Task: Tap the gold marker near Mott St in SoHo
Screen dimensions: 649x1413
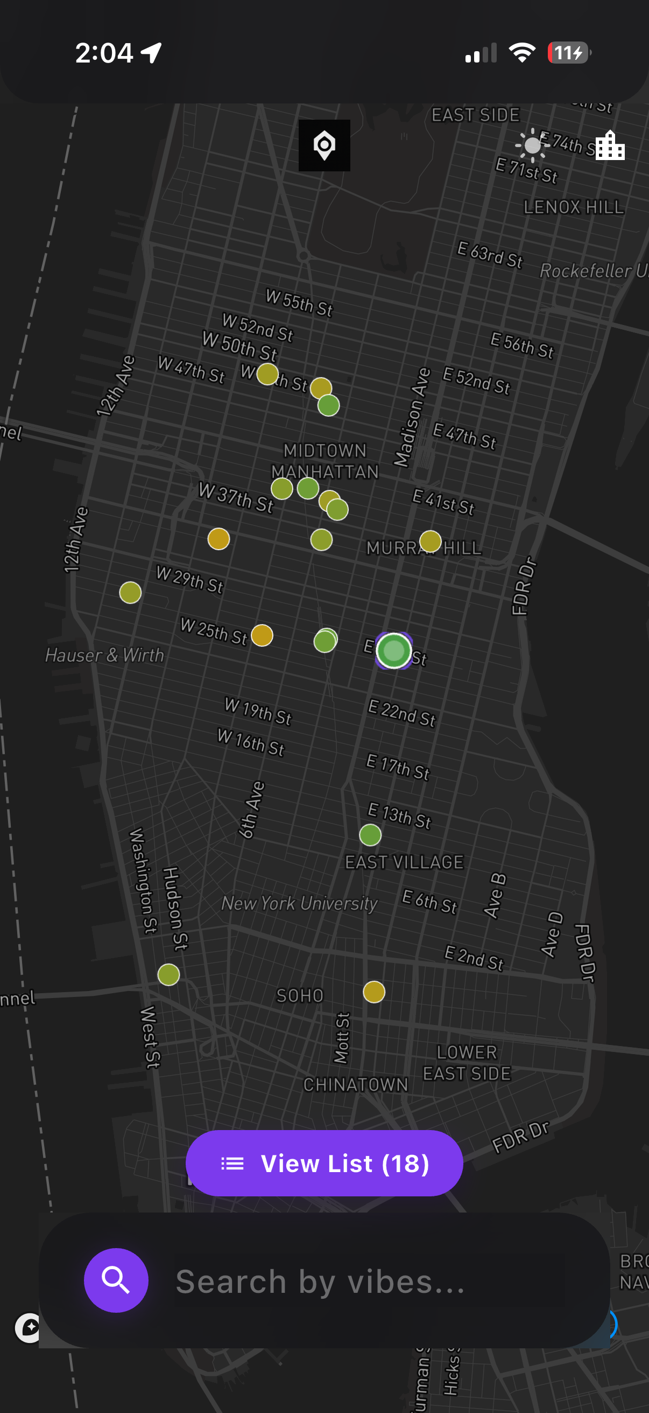Action: tap(374, 992)
